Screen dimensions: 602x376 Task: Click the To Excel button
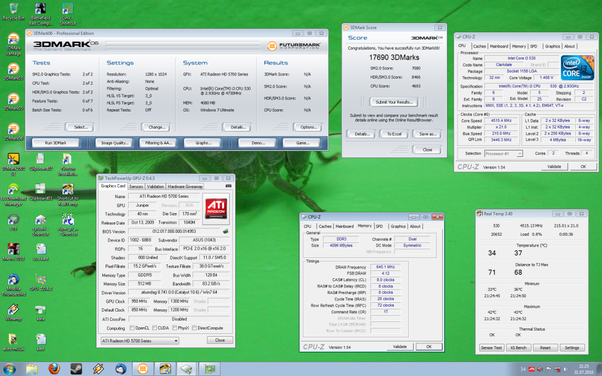click(x=394, y=134)
